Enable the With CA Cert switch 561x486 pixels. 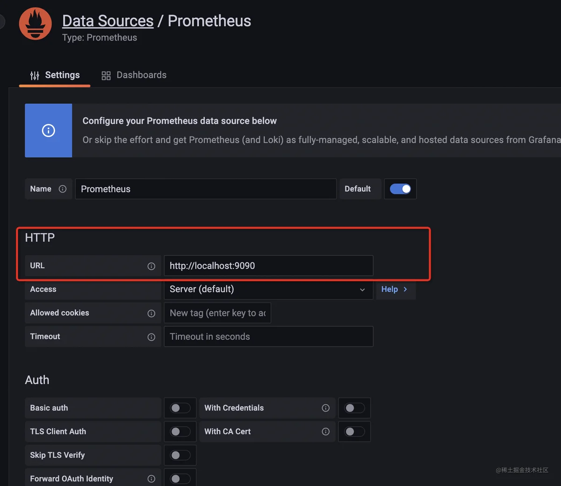354,432
